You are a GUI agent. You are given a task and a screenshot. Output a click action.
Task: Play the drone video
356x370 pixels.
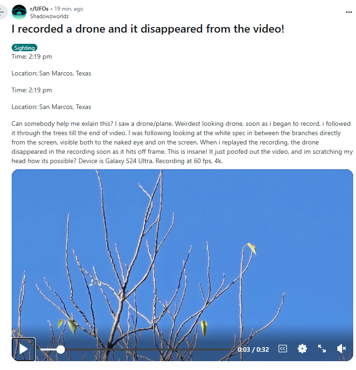(23, 349)
